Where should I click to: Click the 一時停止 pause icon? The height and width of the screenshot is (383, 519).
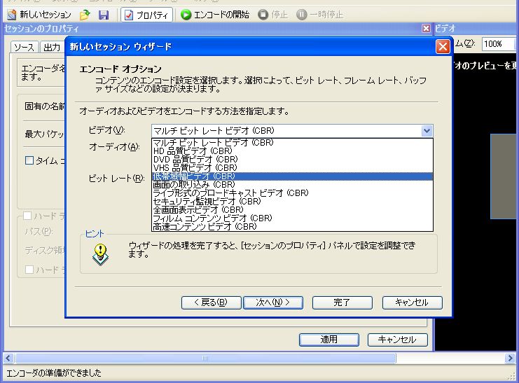(x=303, y=15)
